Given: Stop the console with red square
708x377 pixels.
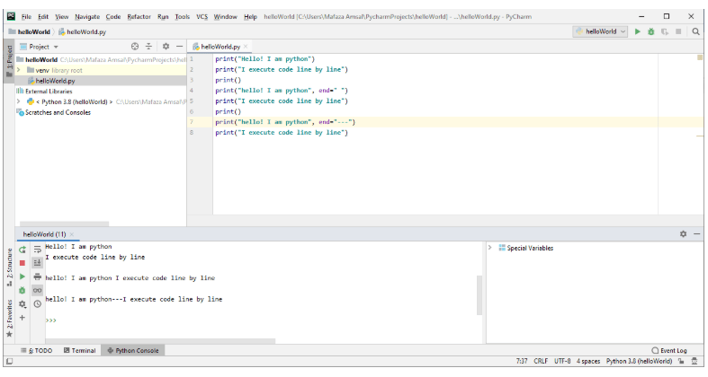Looking at the screenshot, I should (22, 263).
